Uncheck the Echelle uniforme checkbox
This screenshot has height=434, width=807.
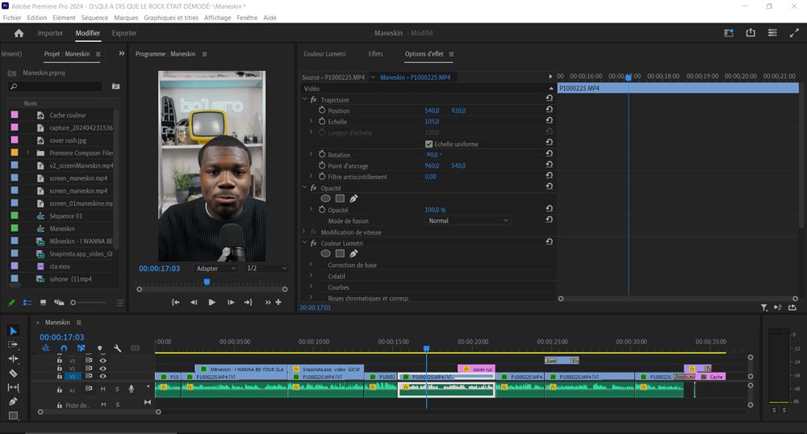coord(429,144)
